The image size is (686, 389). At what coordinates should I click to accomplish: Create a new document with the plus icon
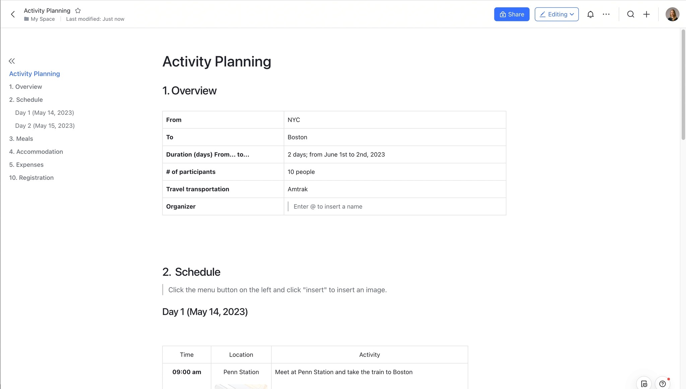(x=646, y=14)
